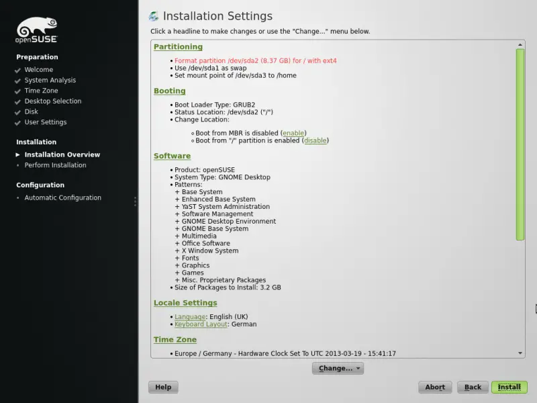Click the 'YaST System Administration' pattern
The height and width of the screenshot is (403, 537).
coord(226,207)
